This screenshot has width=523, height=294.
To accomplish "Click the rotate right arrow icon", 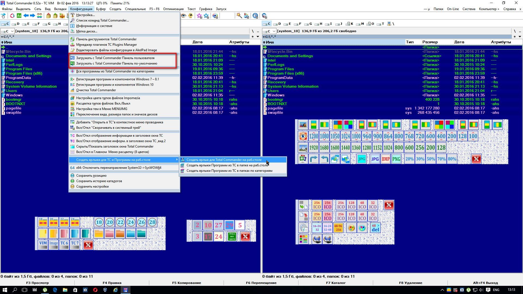I will tap(314, 159).
